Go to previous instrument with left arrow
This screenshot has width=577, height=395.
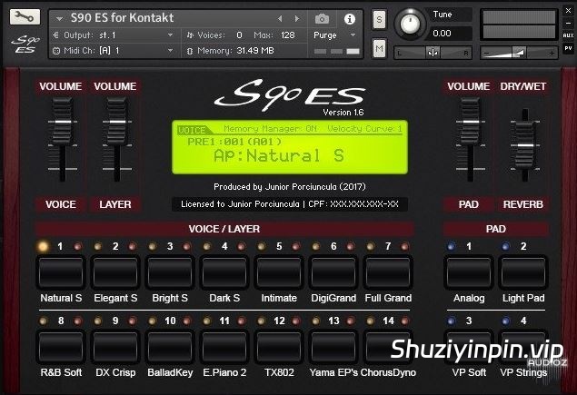click(280, 18)
